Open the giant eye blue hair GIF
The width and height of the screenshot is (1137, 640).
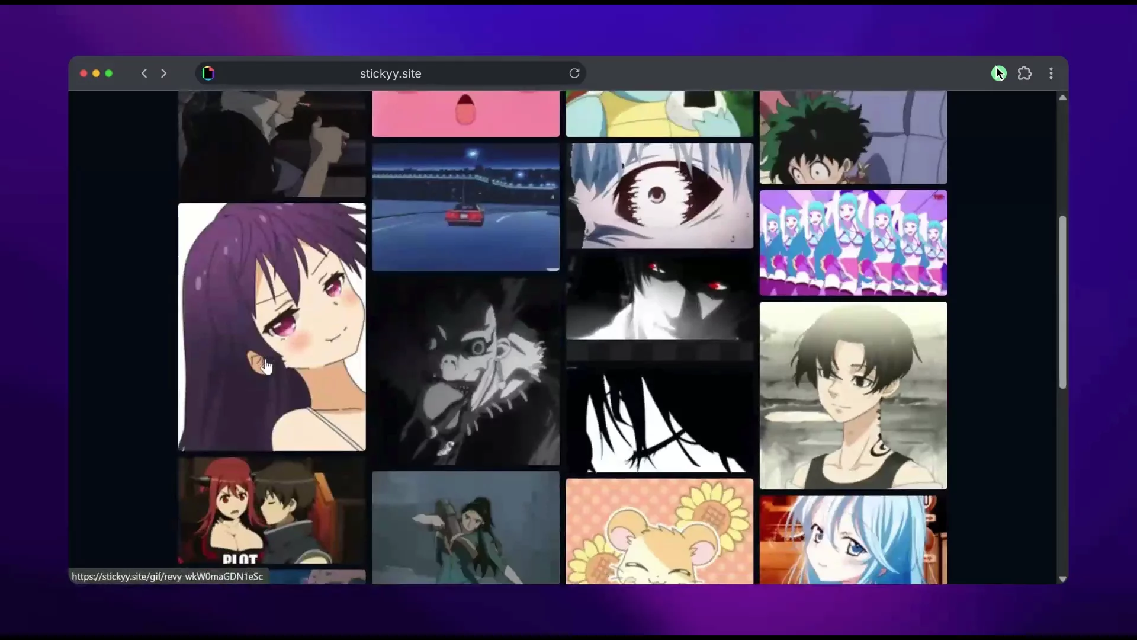pos(659,196)
